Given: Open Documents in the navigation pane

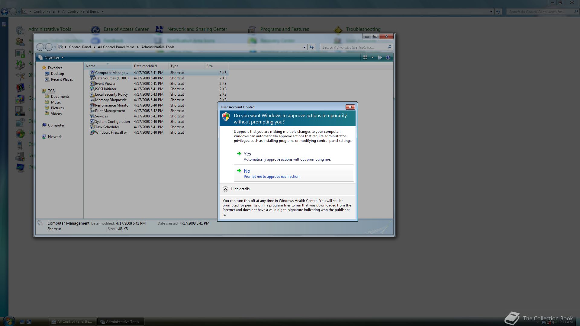Looking at the screenshot, I should pos(57,97).
